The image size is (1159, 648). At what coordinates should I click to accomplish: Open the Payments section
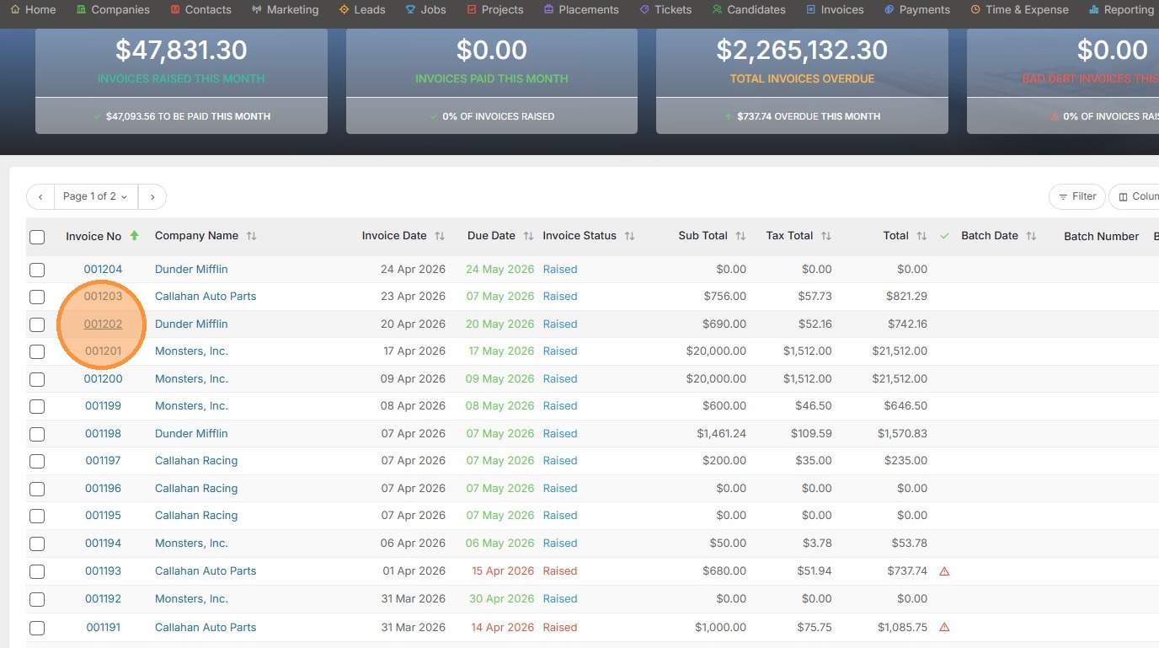point(917,10)
